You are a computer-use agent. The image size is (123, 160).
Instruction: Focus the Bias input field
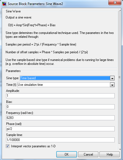click(60, 107)
